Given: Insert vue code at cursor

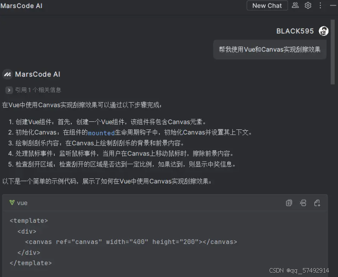Looking at the screenshot, I should tap(303, 203).
